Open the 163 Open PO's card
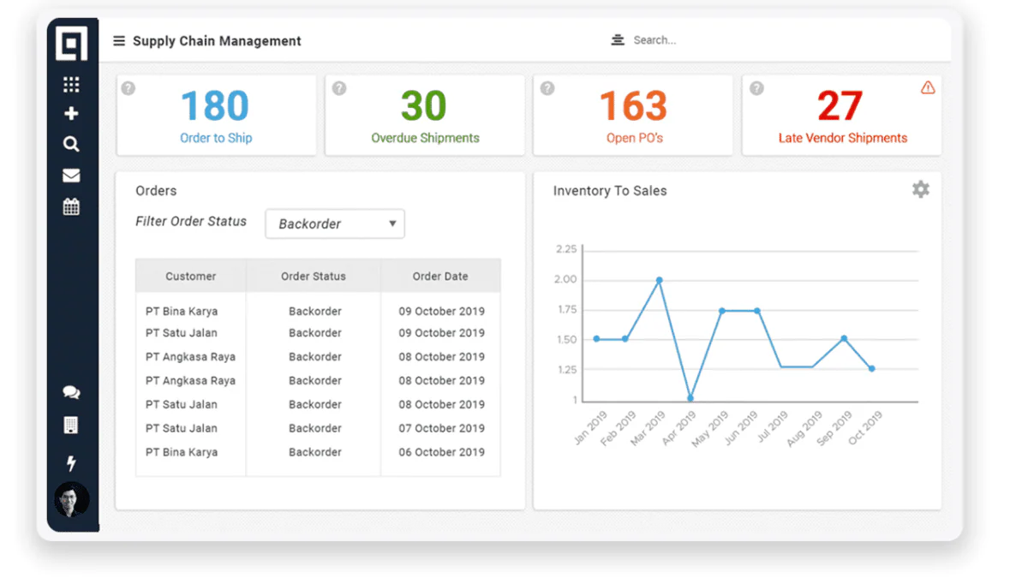The image size is (1028, 578). (633, 116)
